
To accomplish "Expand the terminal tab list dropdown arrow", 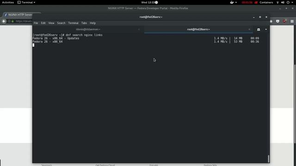I will pyautogui.click(x=266, y=30).
